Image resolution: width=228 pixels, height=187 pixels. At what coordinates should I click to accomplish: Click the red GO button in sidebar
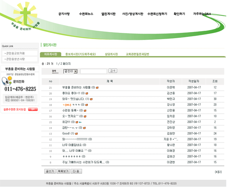(x=33, y=109)
